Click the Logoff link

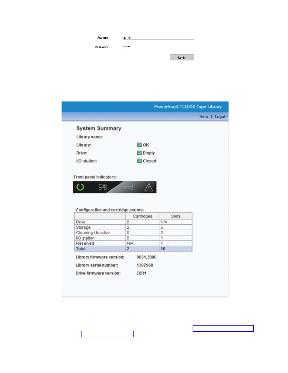221,117
